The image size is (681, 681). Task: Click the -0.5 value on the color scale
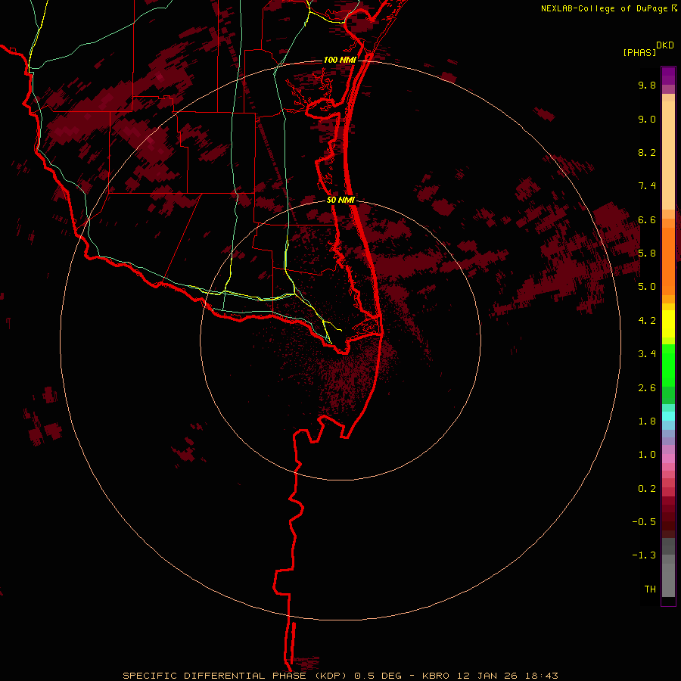coord(644,522)
